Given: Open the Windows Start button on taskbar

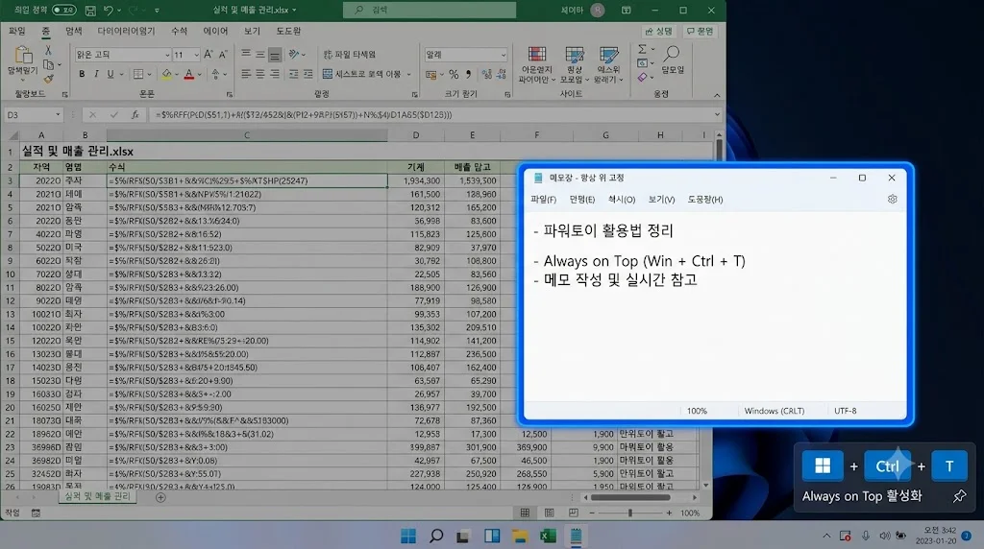Looking at the screenshot, I should pos(407,536).
